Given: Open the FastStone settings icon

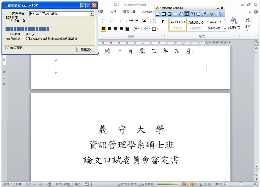Looking at the screenshot, I should (x=221, y=14).
